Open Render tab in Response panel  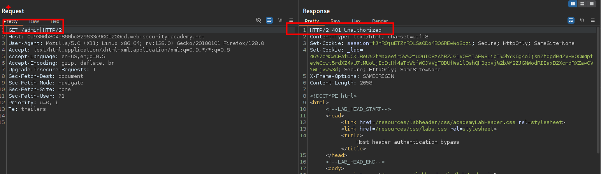coord(380,21)
